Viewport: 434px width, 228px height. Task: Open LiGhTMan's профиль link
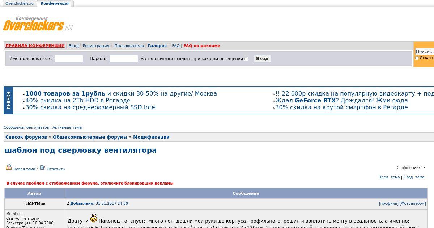coord(389,203)
